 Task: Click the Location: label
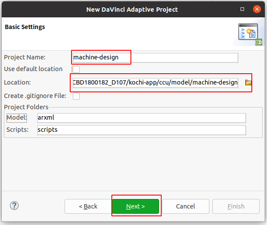click(x=17, y=82)
